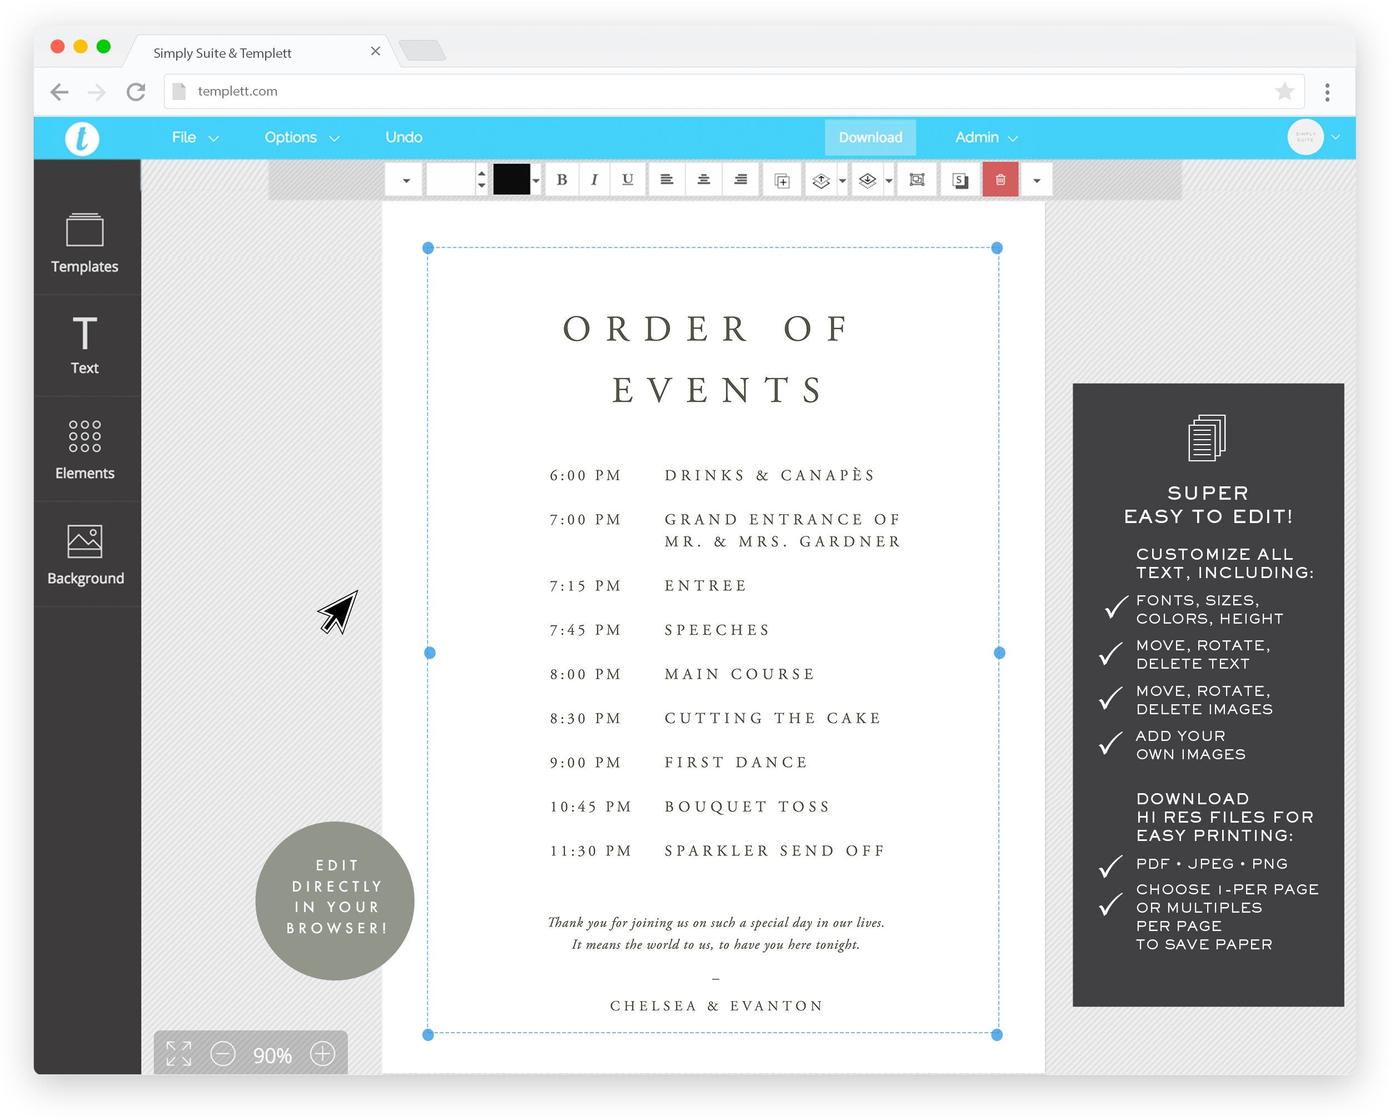Image resolution: width=1400 pixels, height=1120 pixels.
Task: Zoom in with the plus button
Action: [323, 1053]
